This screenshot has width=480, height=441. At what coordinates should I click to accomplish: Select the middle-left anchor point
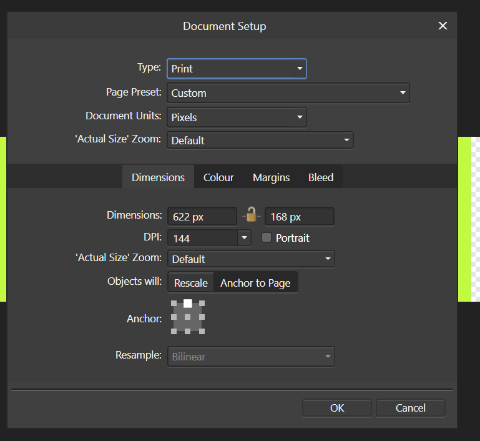click(x=174, y=317)
